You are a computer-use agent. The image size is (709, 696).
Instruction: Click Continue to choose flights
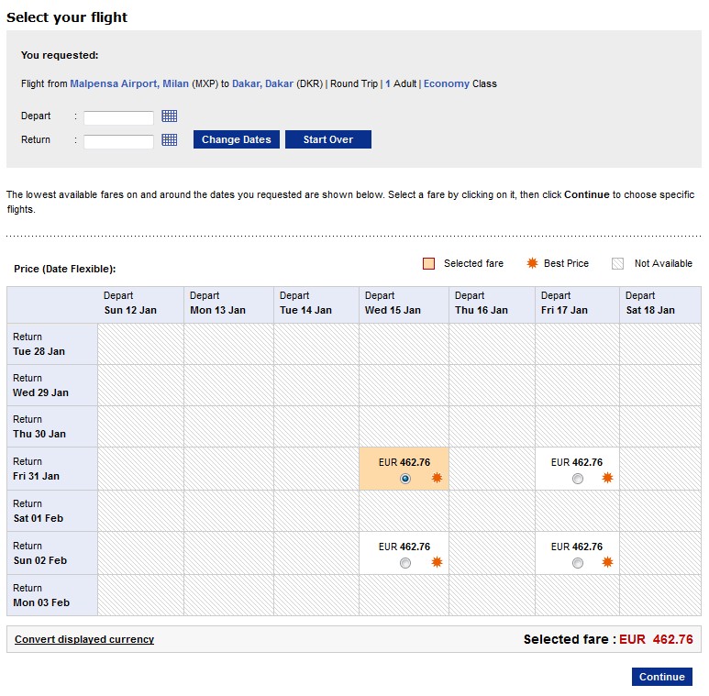pyautogui.click(x=662, y=677)
